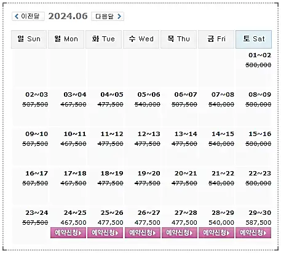Click the 540,000 price under 28~29

pyautogui.click(x=221, y=223)
